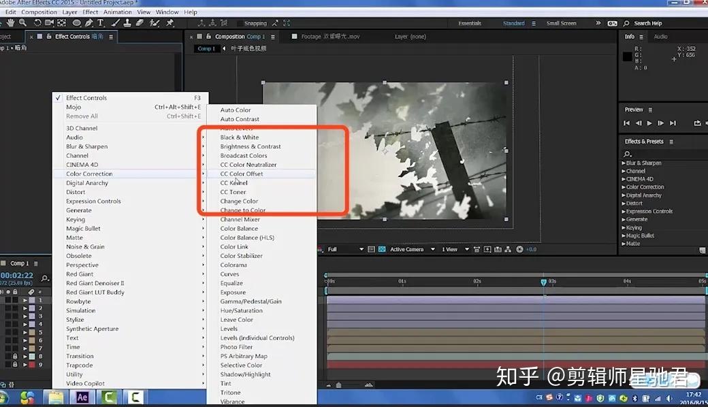The height and width of the screenshot is (407, 708).
Task: Activate the Type text tool
Action: pyautogui.click(x=101, y=22)
